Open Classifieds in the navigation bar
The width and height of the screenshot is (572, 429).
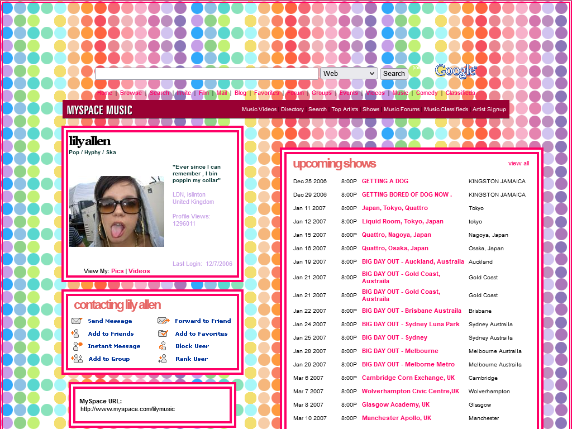460,93
